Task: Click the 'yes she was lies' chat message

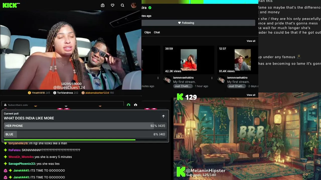Action: tap(48, 164)
